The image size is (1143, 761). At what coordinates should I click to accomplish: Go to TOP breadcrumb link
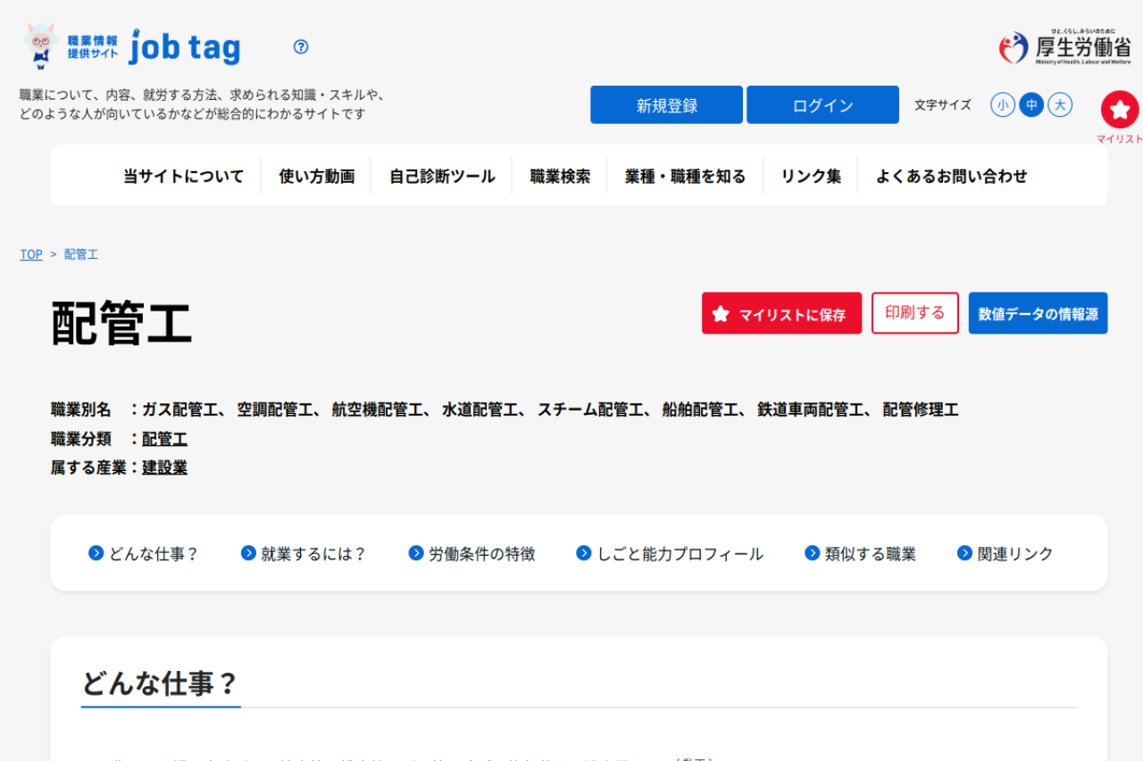31,254
